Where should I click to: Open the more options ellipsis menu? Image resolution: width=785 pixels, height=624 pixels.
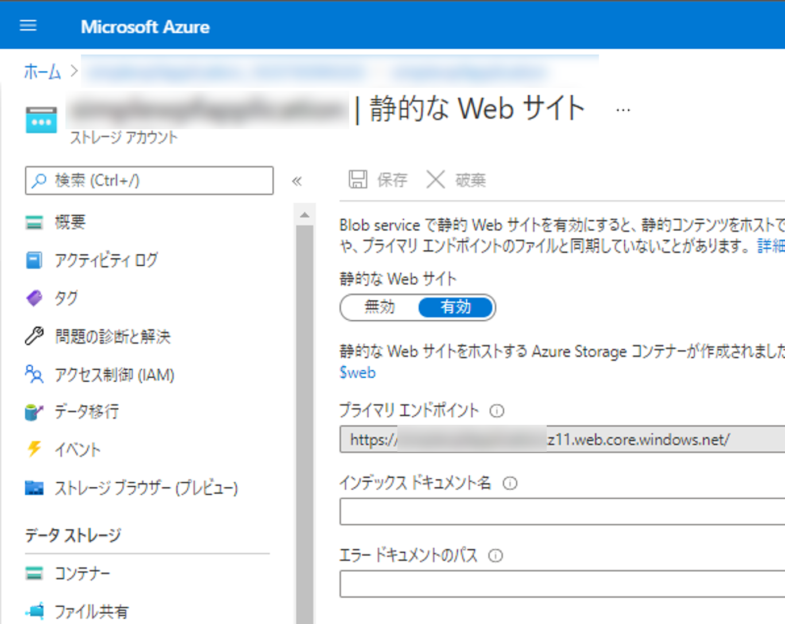623,110
